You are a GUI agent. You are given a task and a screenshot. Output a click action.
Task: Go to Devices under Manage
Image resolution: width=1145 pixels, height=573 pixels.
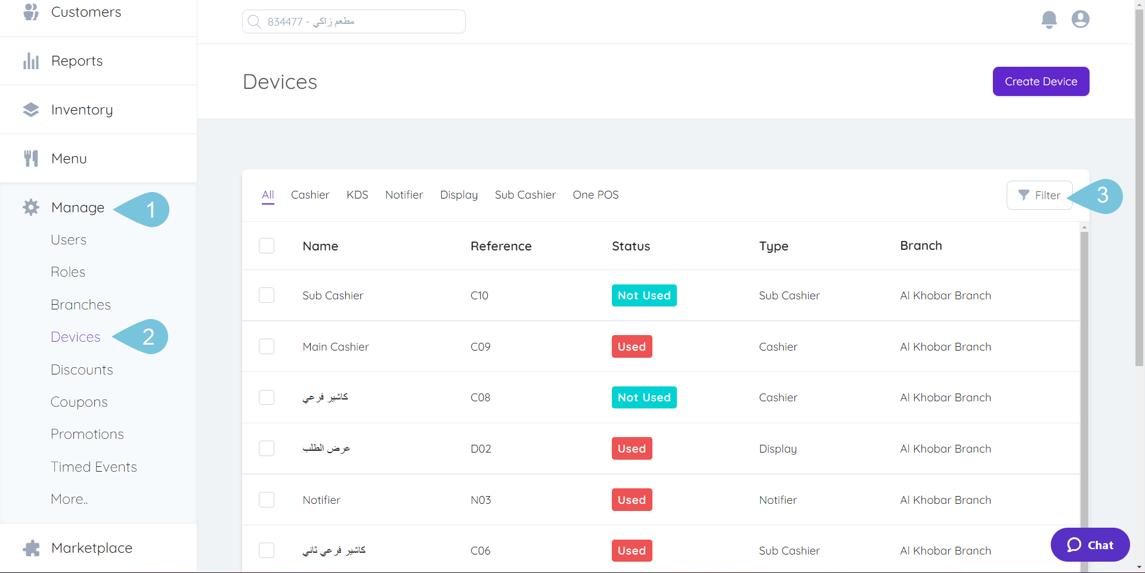[75, 337]
